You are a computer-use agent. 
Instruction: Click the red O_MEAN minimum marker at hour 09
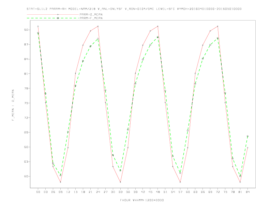(60, 182)
